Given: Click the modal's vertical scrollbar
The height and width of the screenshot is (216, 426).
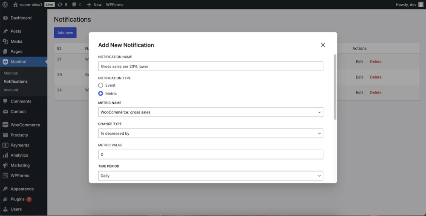Looking at the screenshot, I should [335, 87].
